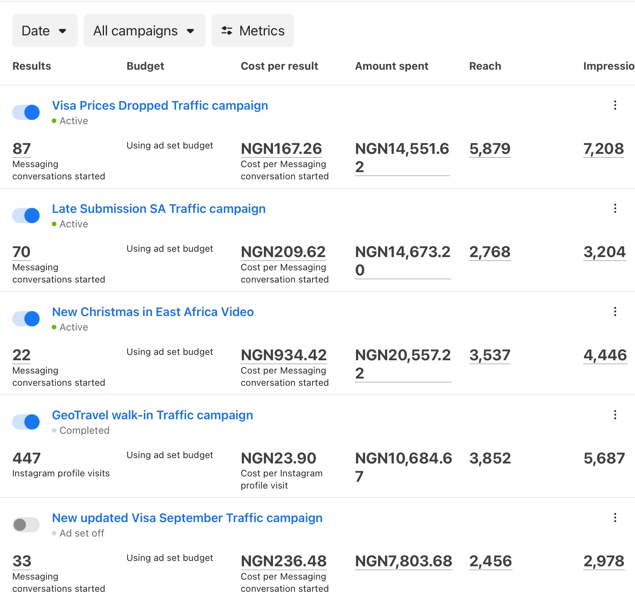The image size is (635, 599).
Task: Open three-dot menu for GeoTravel walk-in campaign
Action: click(x=615, y=415)
